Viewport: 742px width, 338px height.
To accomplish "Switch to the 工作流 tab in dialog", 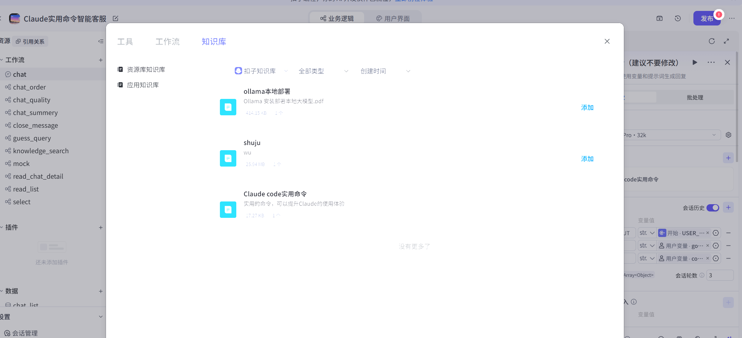I will tap(168, 42).
